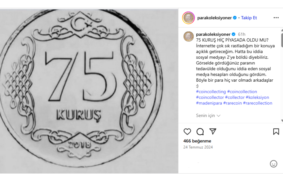This screenshot has height=183, width=283.
Task: Open the three-dot more options menu
Action: [276, 18]
